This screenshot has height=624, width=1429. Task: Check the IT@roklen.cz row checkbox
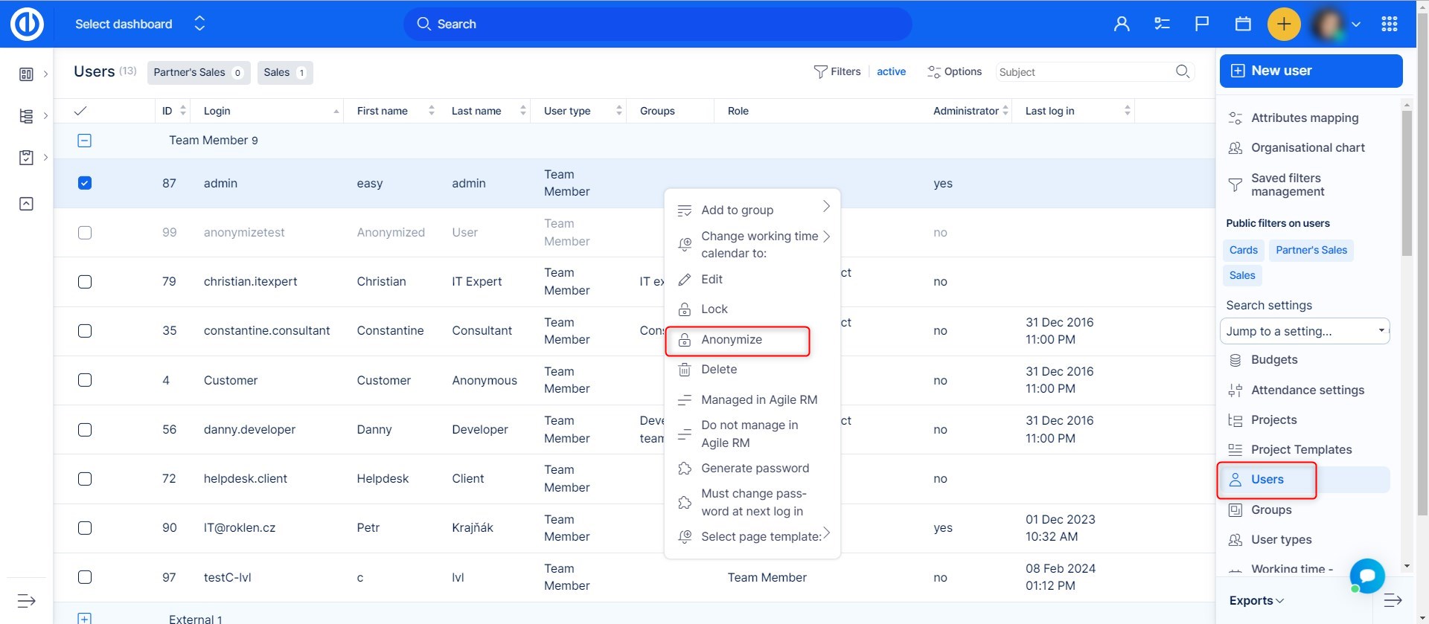pos(85,528)
